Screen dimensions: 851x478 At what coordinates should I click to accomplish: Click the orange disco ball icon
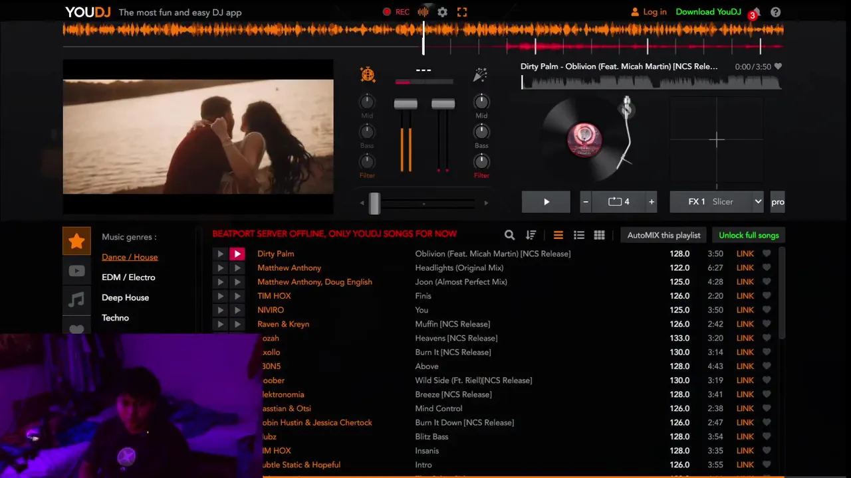[x=368, y=74]
